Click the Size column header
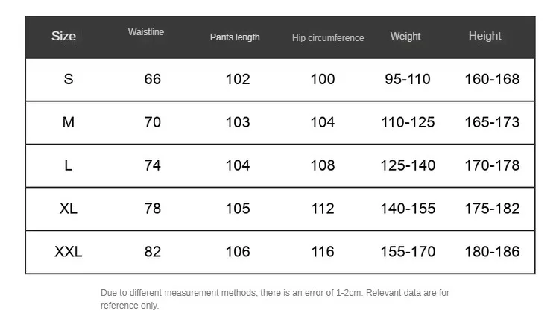 pos(63,36)
